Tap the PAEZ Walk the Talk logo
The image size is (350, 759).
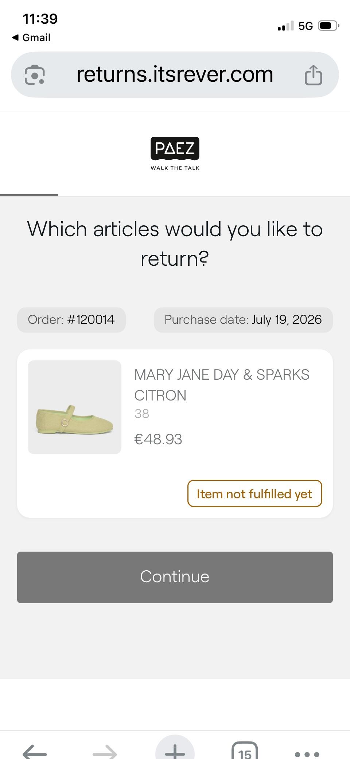tap(175, 154)
